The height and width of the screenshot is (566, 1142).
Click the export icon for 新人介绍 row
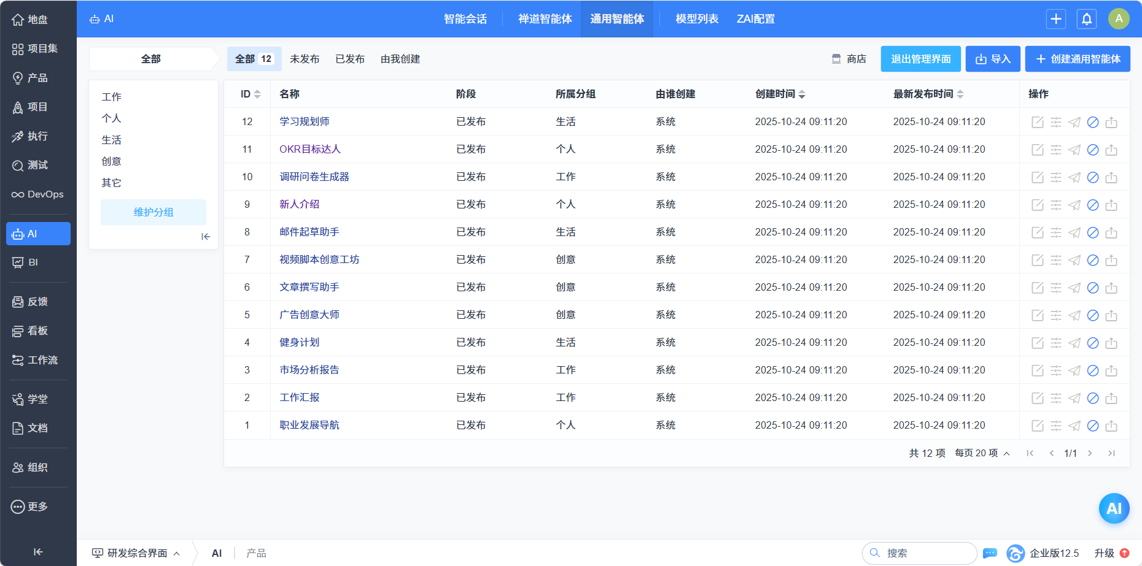point(1111,205)
